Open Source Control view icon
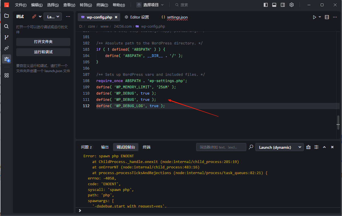The height and width of the screenshot is (216, 342). 7,37
